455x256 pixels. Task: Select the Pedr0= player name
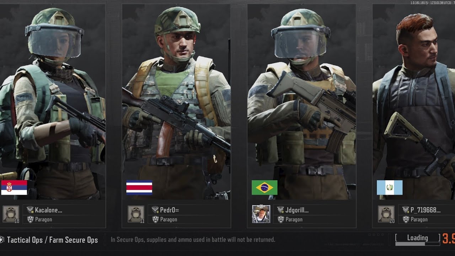170,210
